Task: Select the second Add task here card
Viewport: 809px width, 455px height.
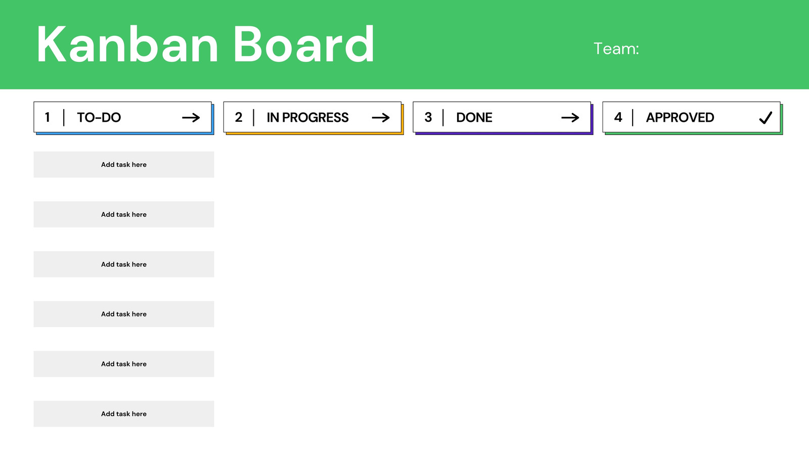Action: tap(124, 214)
